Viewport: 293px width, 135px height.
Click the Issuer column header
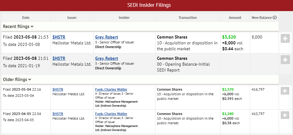tap(72, 18)
